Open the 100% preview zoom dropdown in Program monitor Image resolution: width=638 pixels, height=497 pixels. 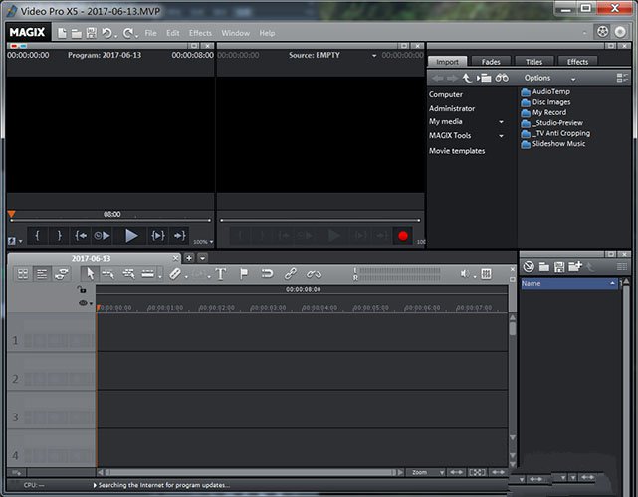(x=203, y=242)
